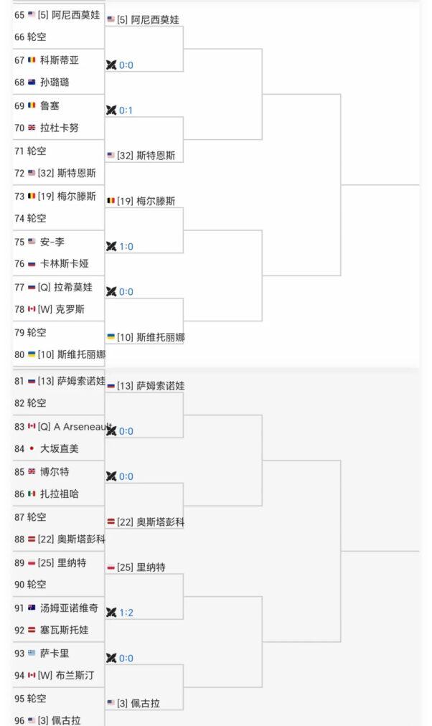The height and width of the screenshot is (726, 432).
Task: Click head-to-head icon beside score 1:0
Action: point(111,246)
